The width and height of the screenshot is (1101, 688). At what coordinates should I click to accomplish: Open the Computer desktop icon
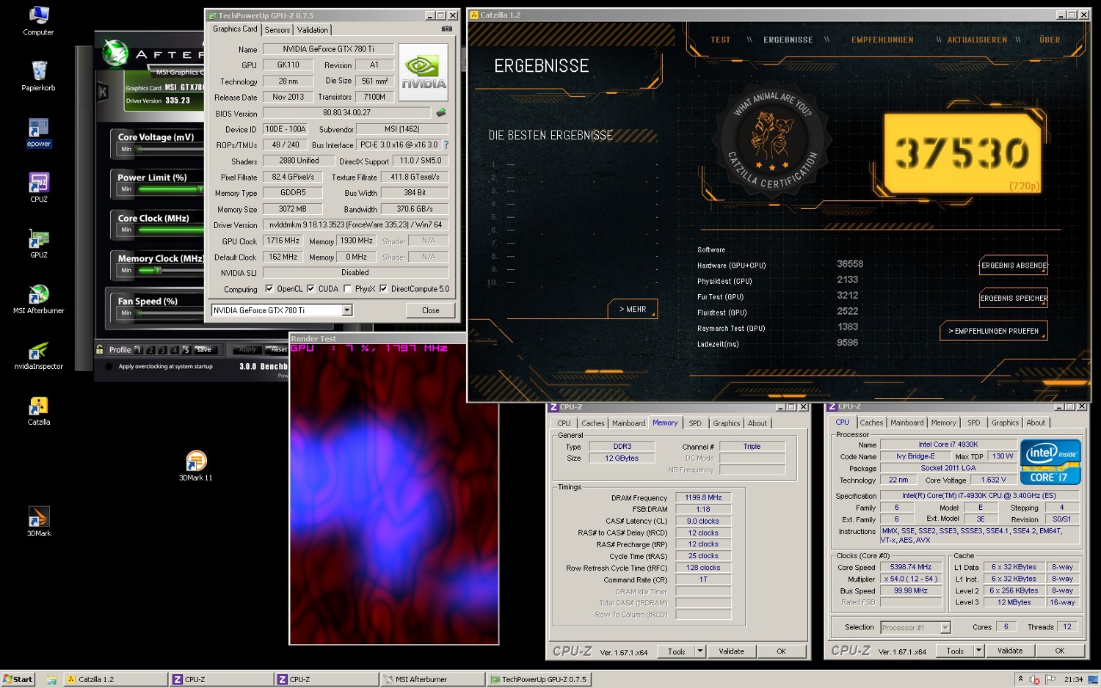pyautogui.click(x=38, y=20)
